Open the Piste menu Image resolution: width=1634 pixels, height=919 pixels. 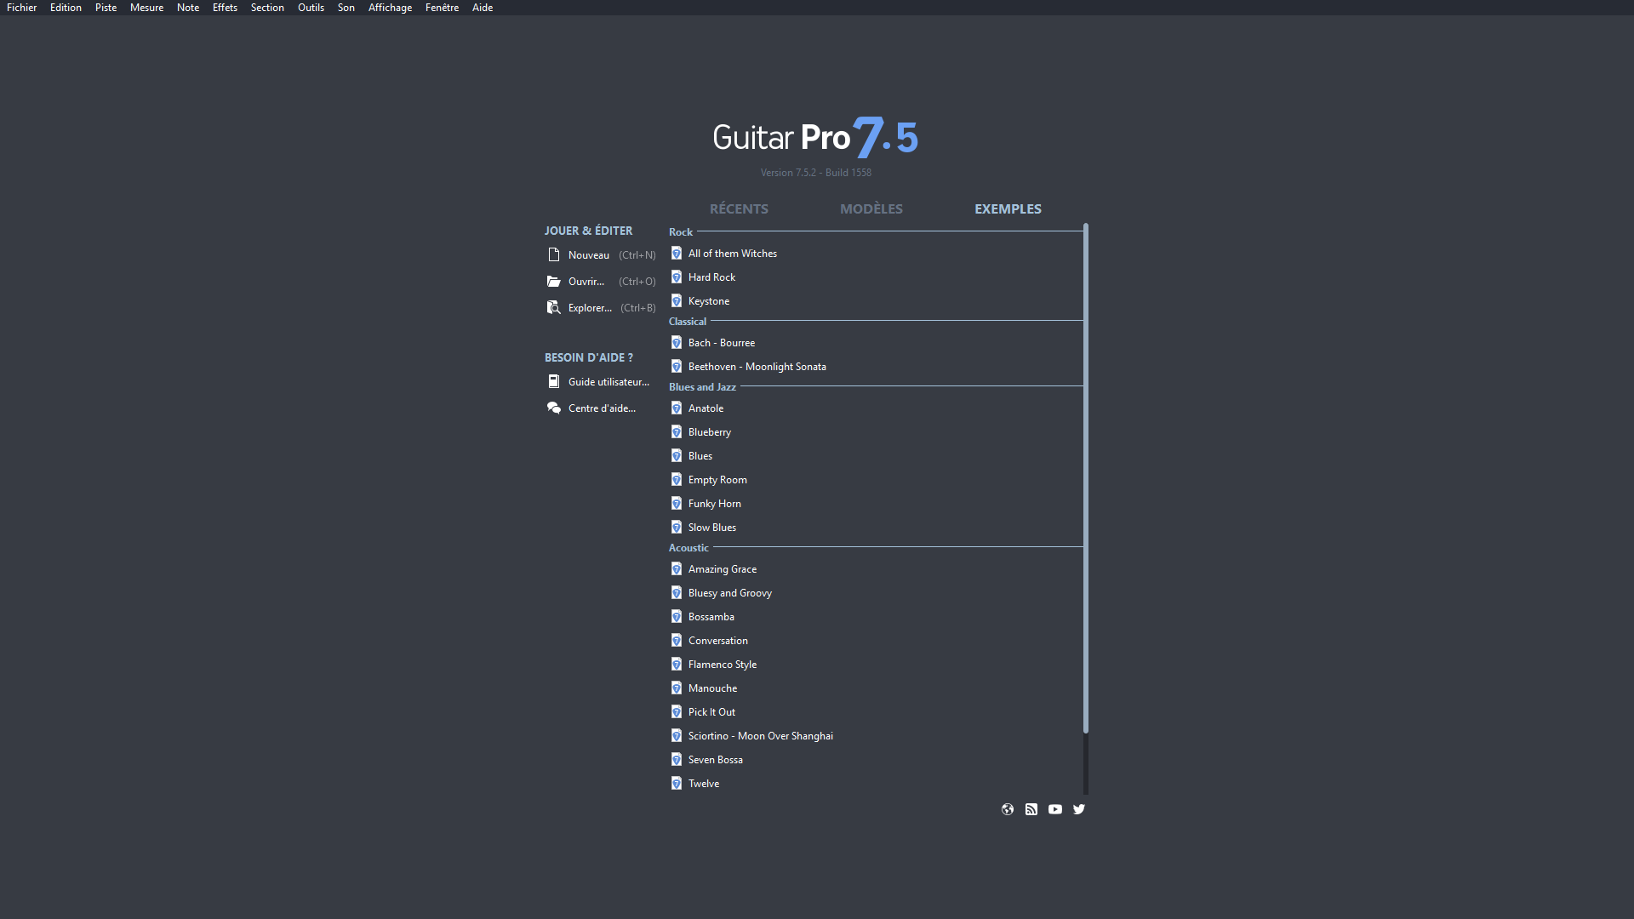pyautogui.click(x=106, y=8)
